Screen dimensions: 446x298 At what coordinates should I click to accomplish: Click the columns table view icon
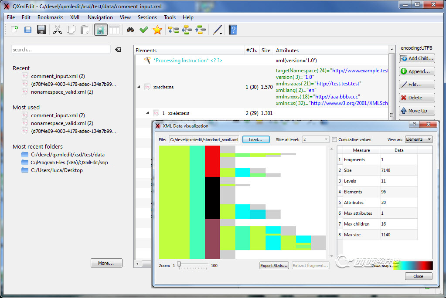pos(114,30)
